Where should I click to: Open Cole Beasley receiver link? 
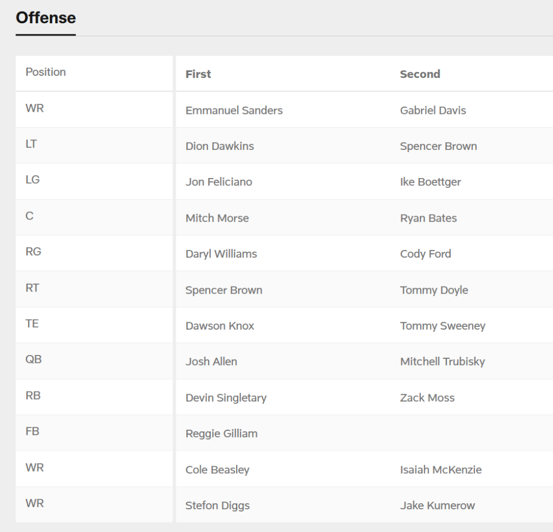217,470
